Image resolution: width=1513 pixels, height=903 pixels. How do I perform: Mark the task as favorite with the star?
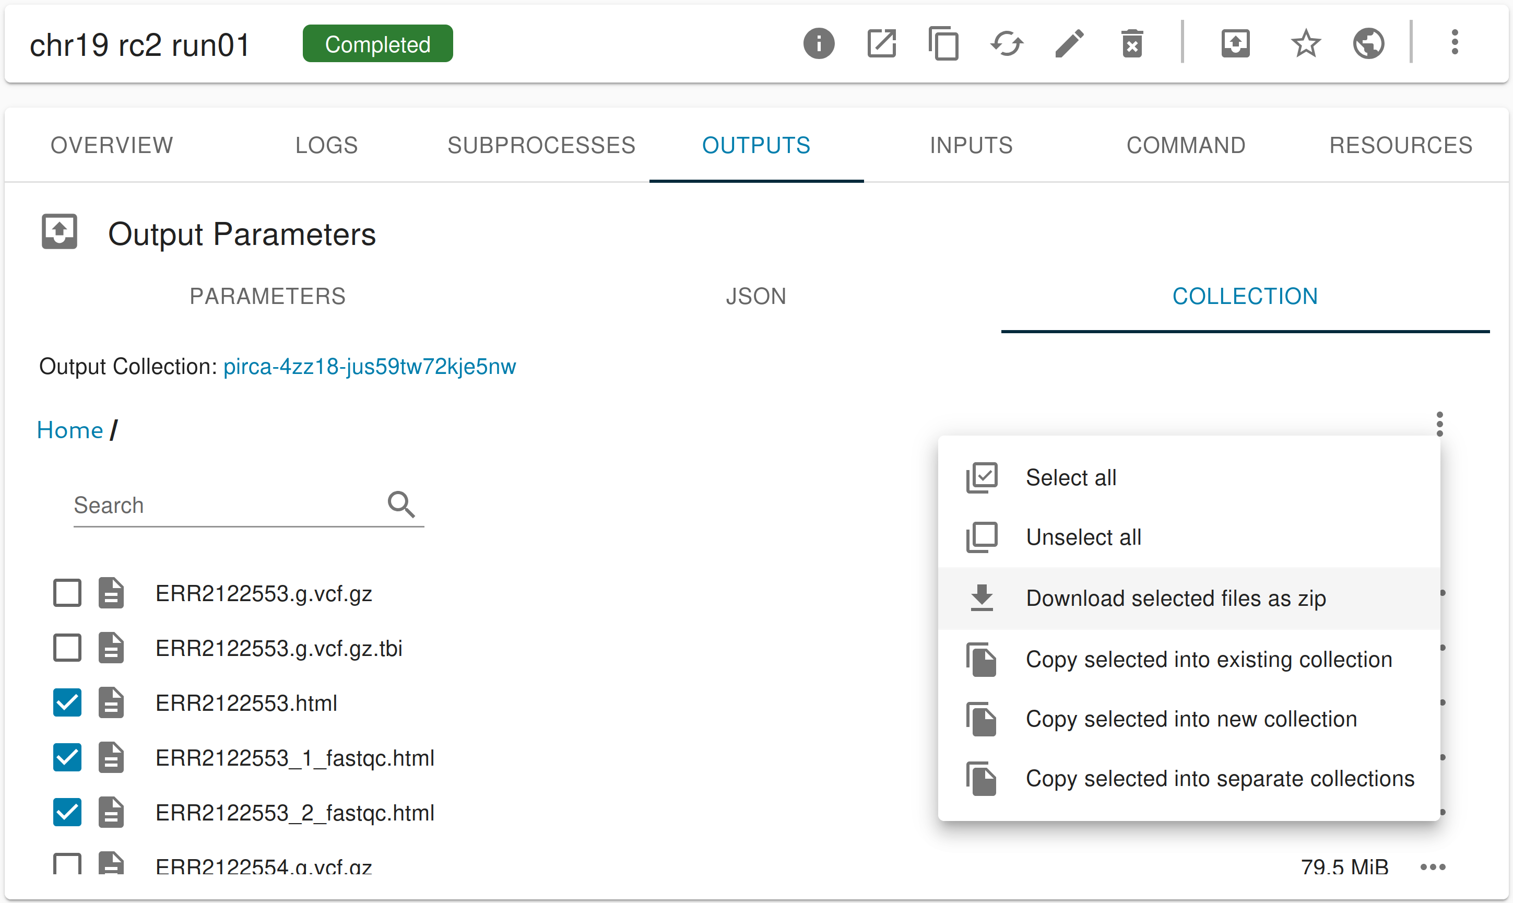pos(1306,43)
